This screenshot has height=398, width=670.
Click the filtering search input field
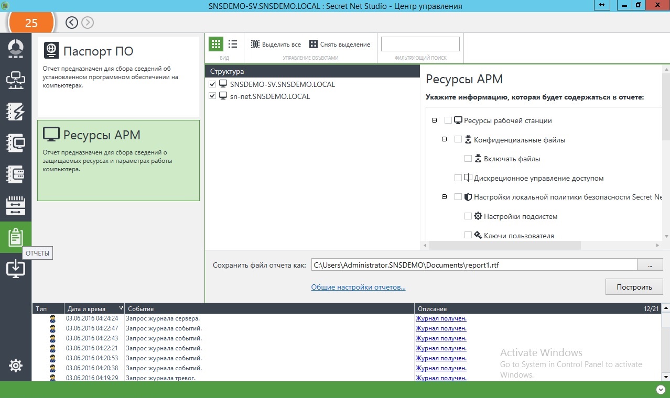(420, 44)
